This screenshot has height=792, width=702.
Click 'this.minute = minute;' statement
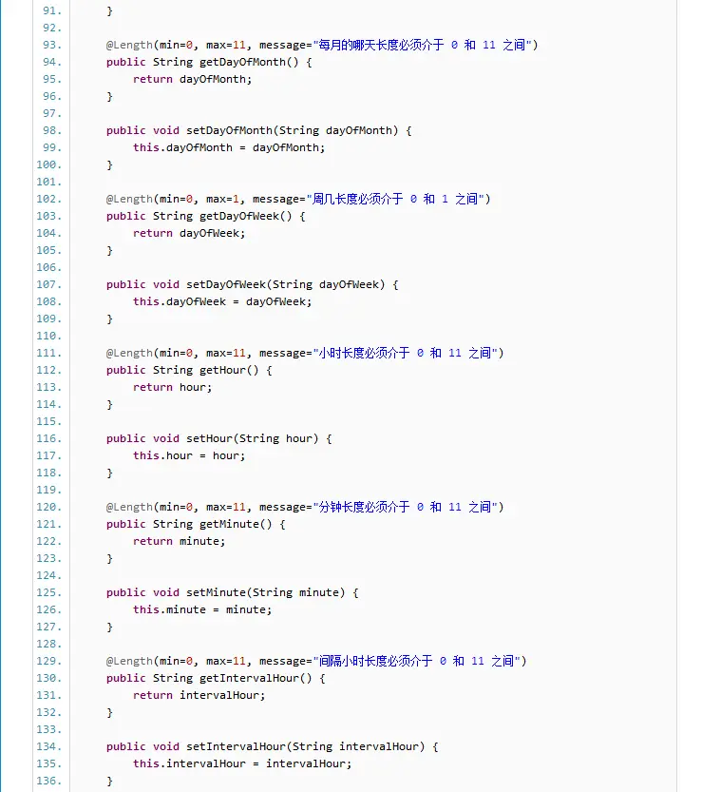click(202, 609)
